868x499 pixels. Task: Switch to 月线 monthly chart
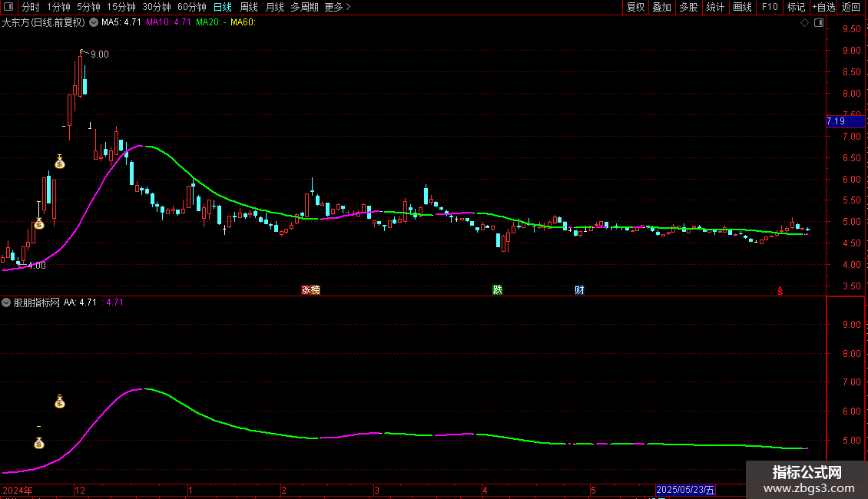point(274,7)
